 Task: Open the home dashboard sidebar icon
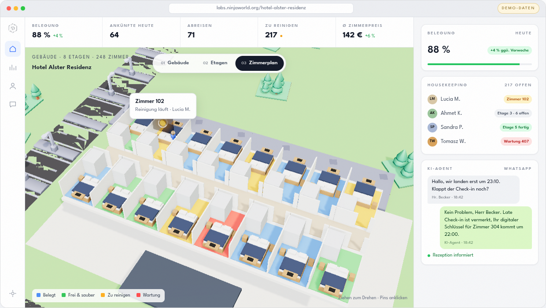click(13, 49)
